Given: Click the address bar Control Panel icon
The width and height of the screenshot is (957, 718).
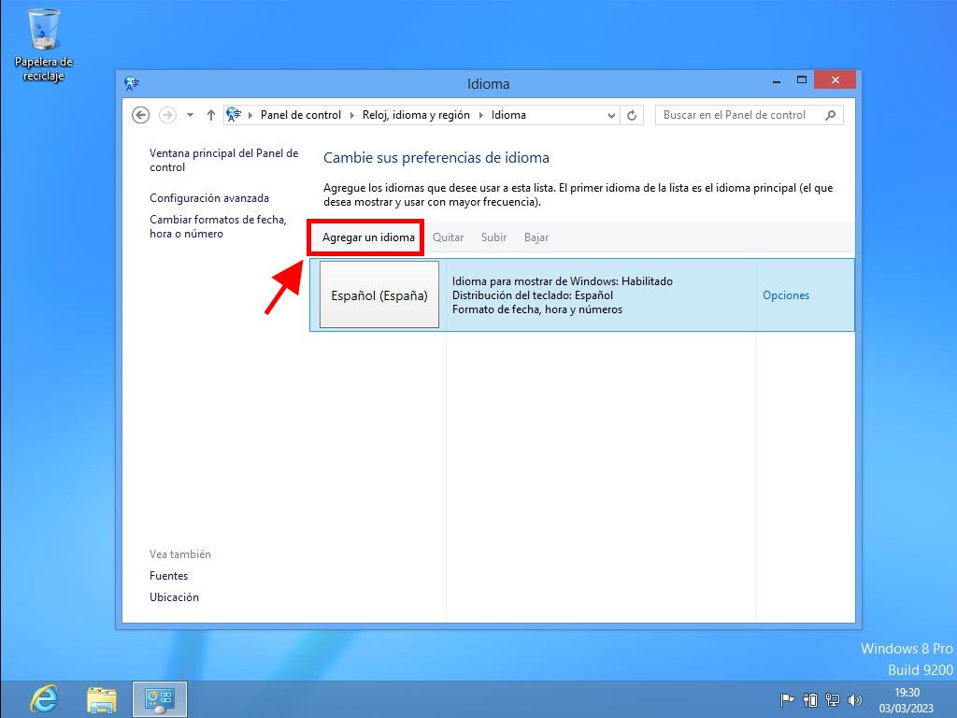Looking at the screenshot, I should pyautogui.click(x=233, y=115).
